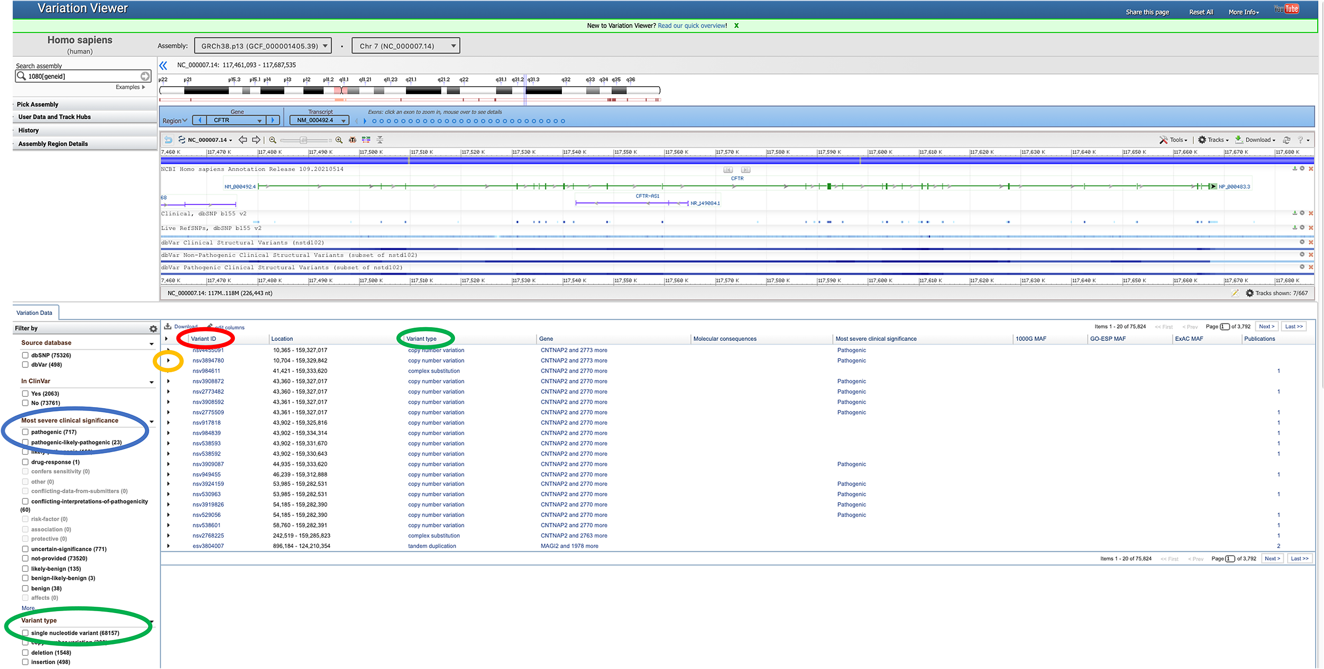The width and height of the screenshot is (1324, 669).
Task: Remove the Clinical dbSNP b155 track
Action: [1311, 213]
